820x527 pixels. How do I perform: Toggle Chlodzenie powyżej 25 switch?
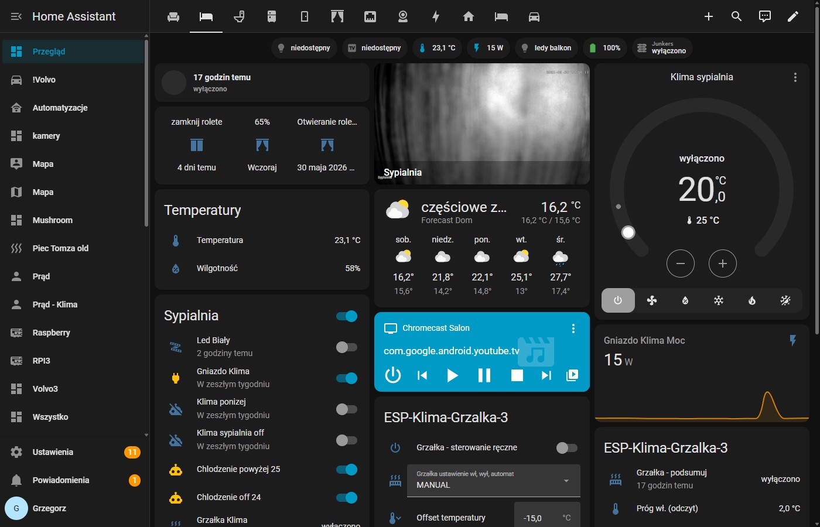coord(347,470)
